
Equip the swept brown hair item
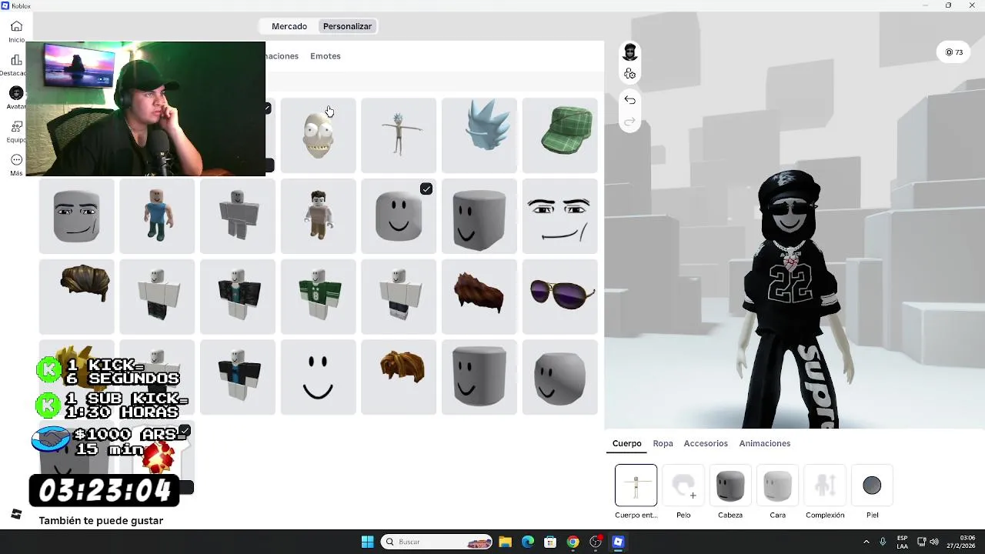pos(76,297)
